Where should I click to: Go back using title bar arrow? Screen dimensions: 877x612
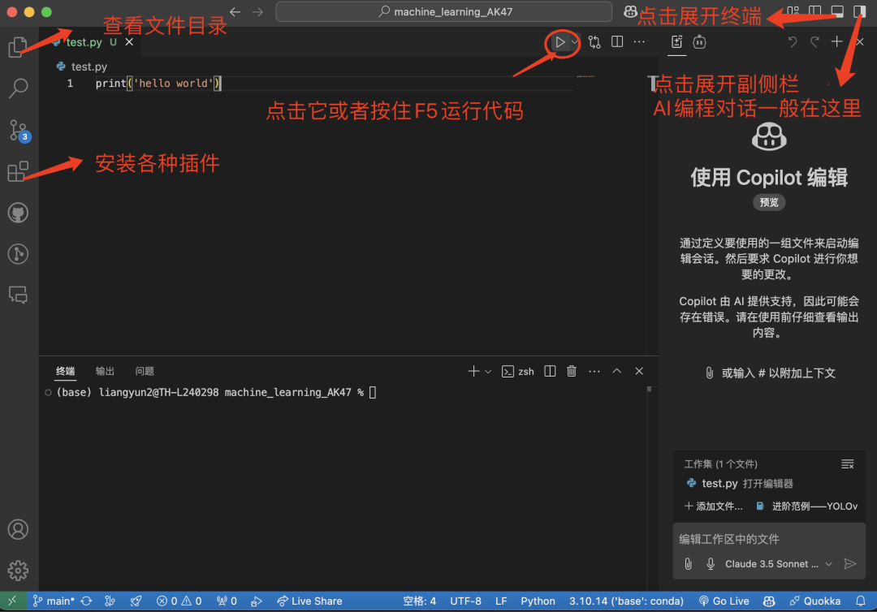tap(235, 11)
